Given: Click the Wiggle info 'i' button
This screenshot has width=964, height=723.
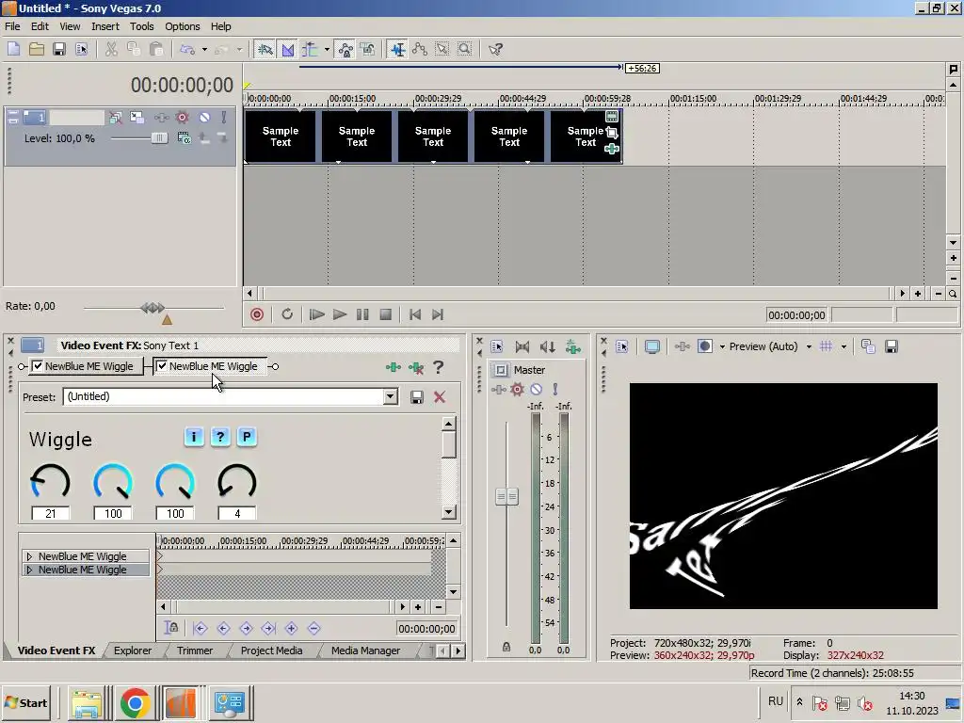Looking at the screenshot, I should point(194,437).
